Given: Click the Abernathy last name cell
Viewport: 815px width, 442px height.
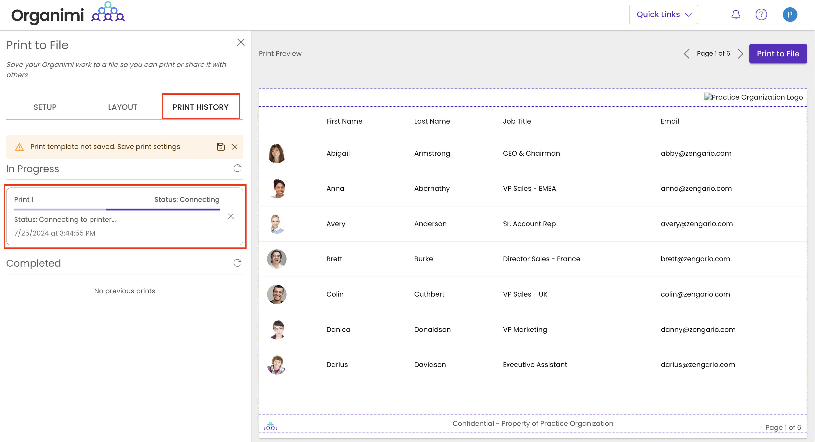Looking at the screenshot, I should pyautogui.click(x=432, y=188).
